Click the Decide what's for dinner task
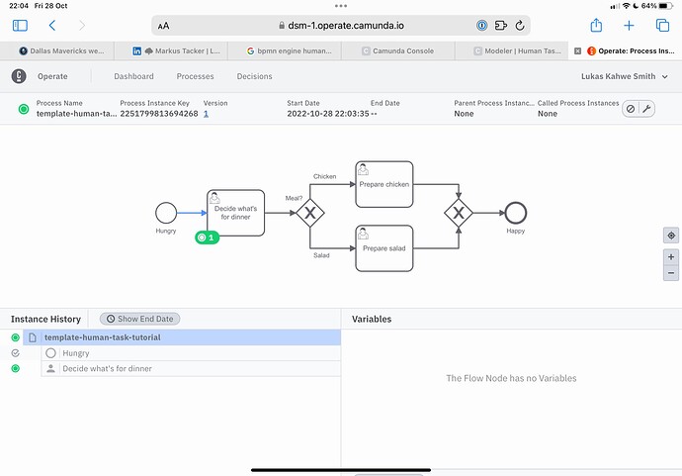682x476 pixels. 236,212
